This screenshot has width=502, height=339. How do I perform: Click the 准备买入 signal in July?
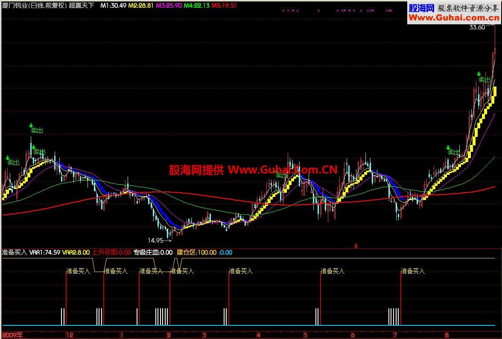[x=413, y=271]
